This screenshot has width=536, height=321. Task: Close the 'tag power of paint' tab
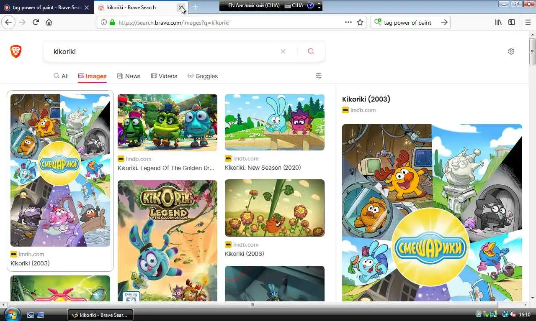pos(86,8)
